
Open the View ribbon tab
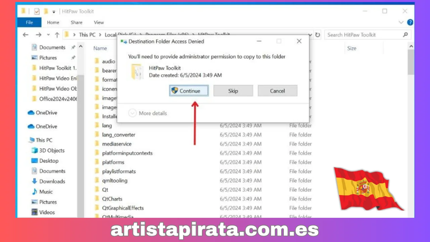[x=99, y=23]
